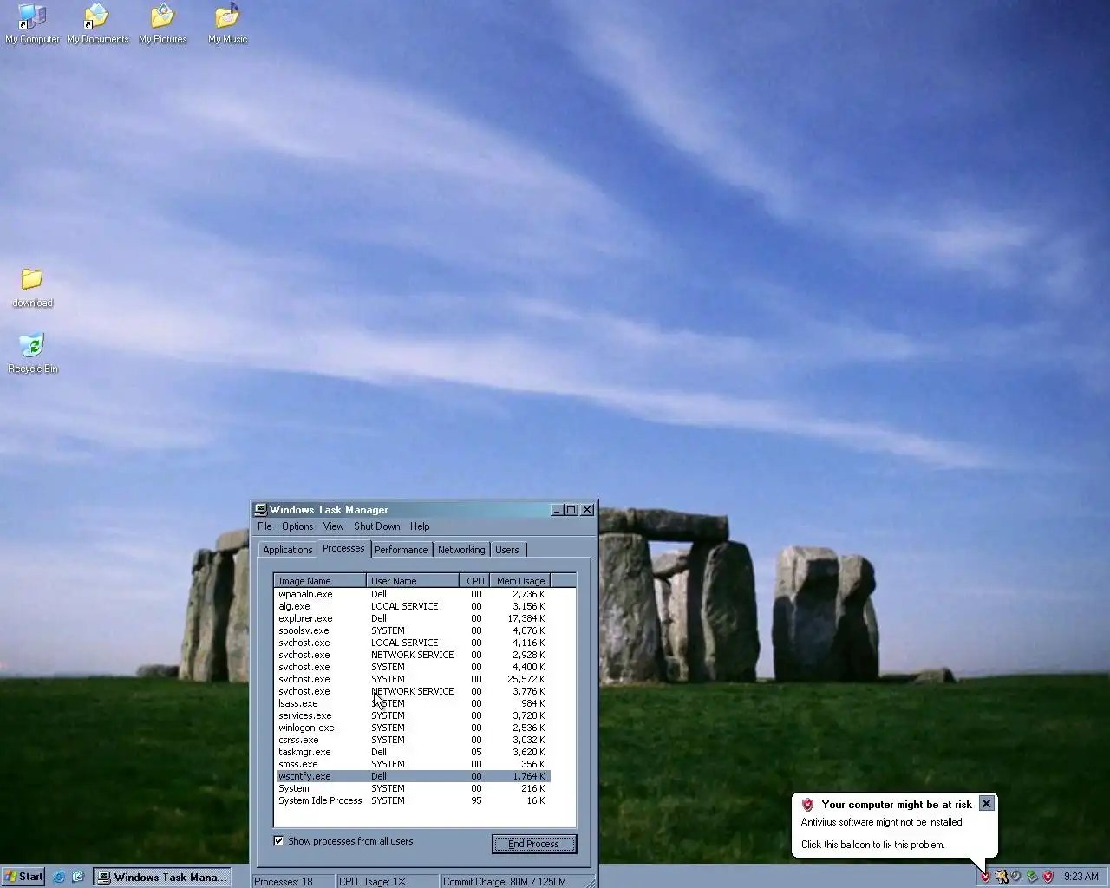Select the explorer.exe process row
Viewport: 1110px width, 888px height.
pyautogui.click(x=414, y=618)
